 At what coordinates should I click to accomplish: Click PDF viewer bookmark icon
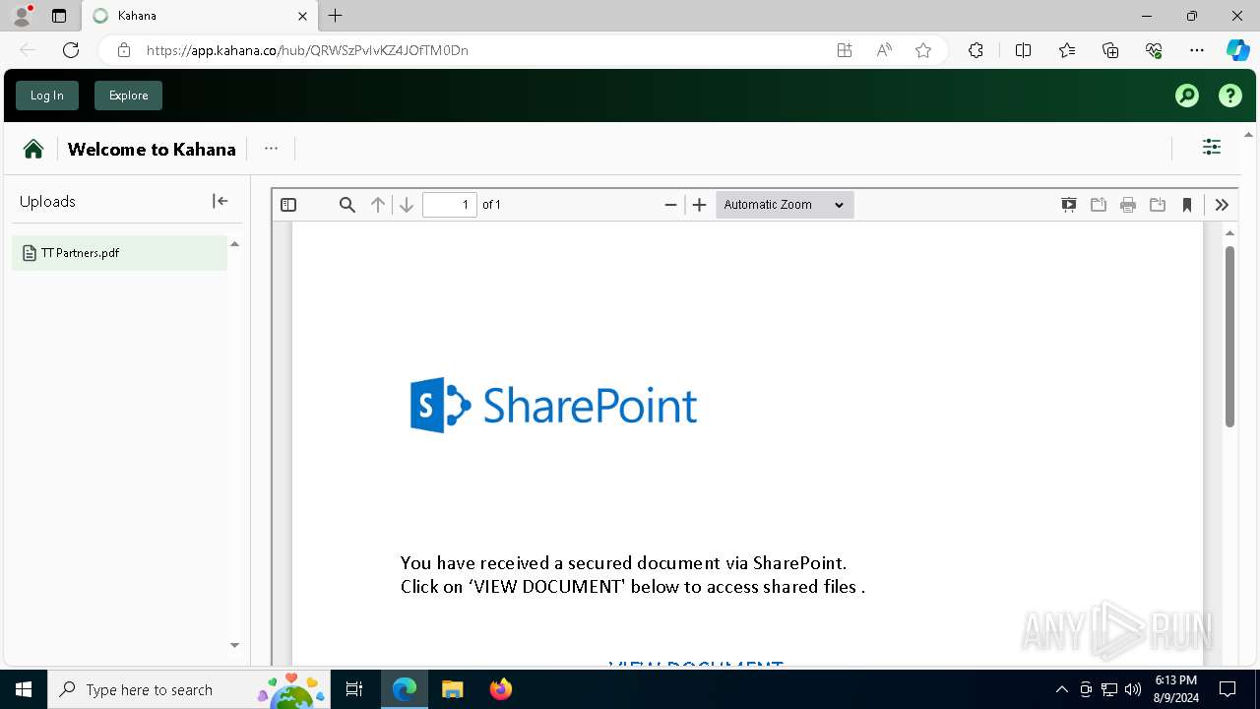(1187, 205)
